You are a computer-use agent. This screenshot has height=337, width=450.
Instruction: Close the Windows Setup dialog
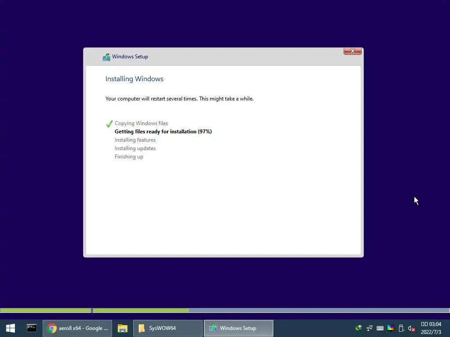click(x=352, y=51)
